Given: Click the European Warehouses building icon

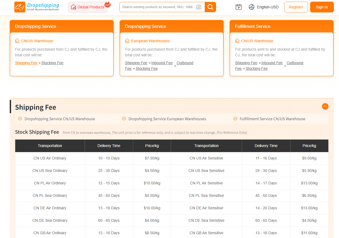Looking at the screenshot, I should 127,41.
